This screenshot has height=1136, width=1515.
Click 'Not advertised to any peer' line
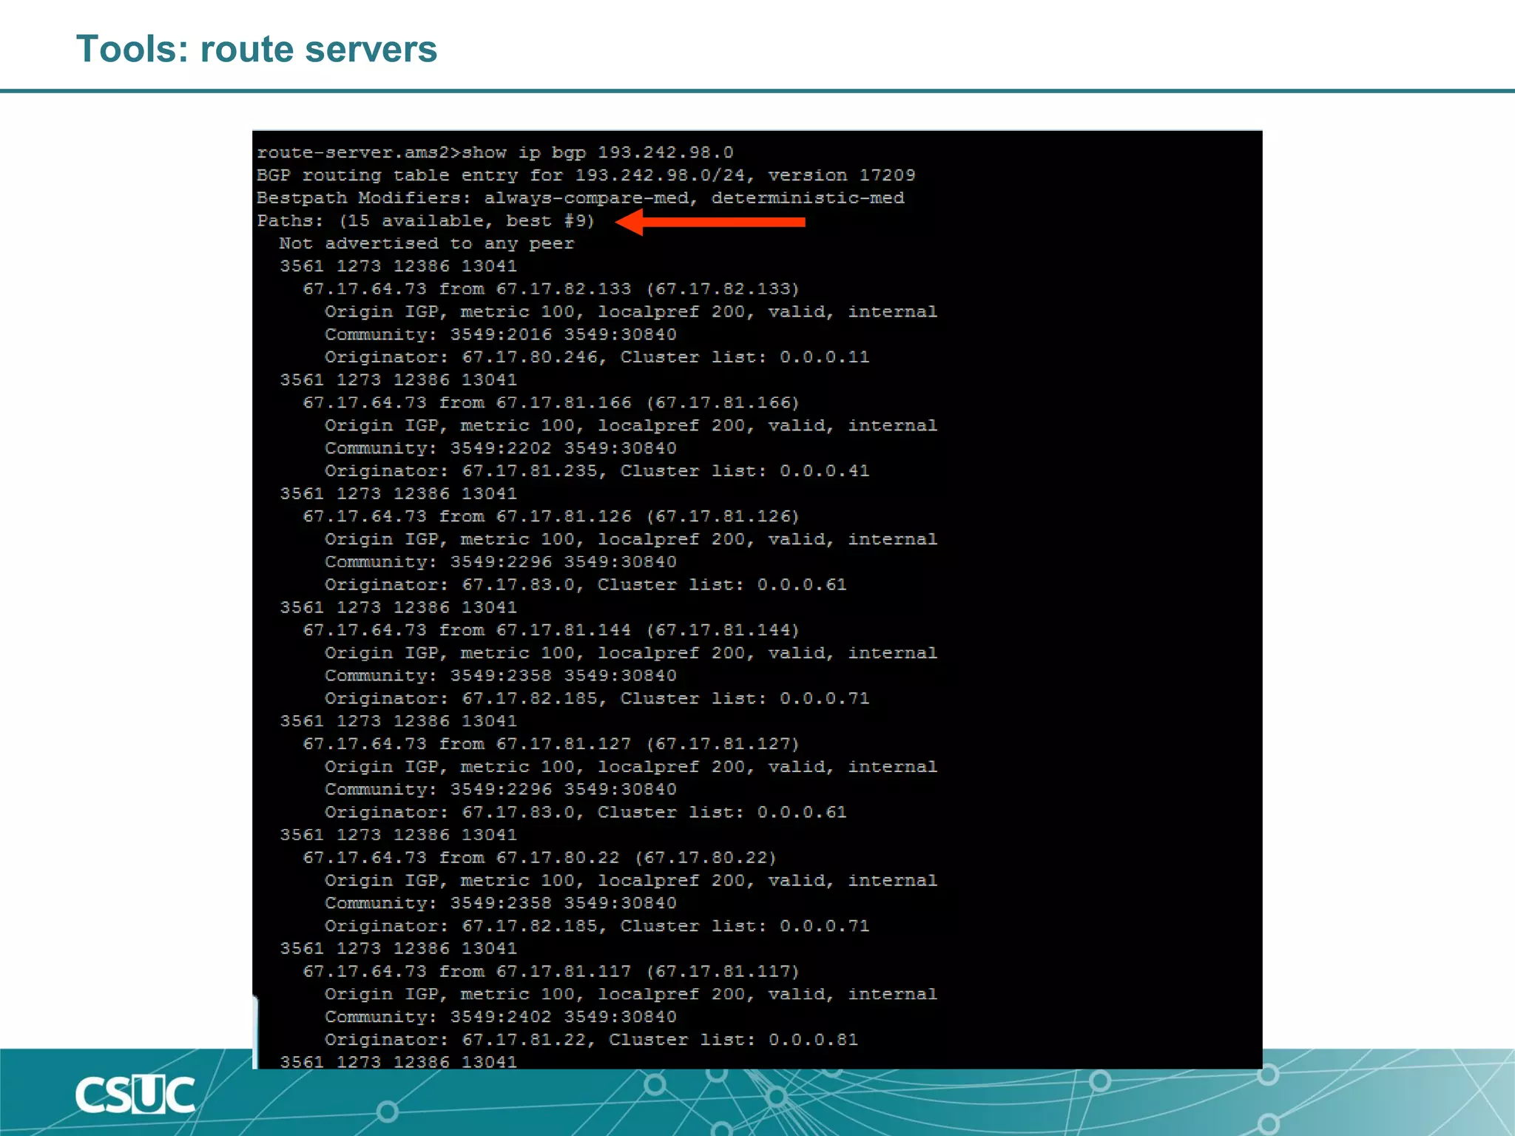pos(427,243)
